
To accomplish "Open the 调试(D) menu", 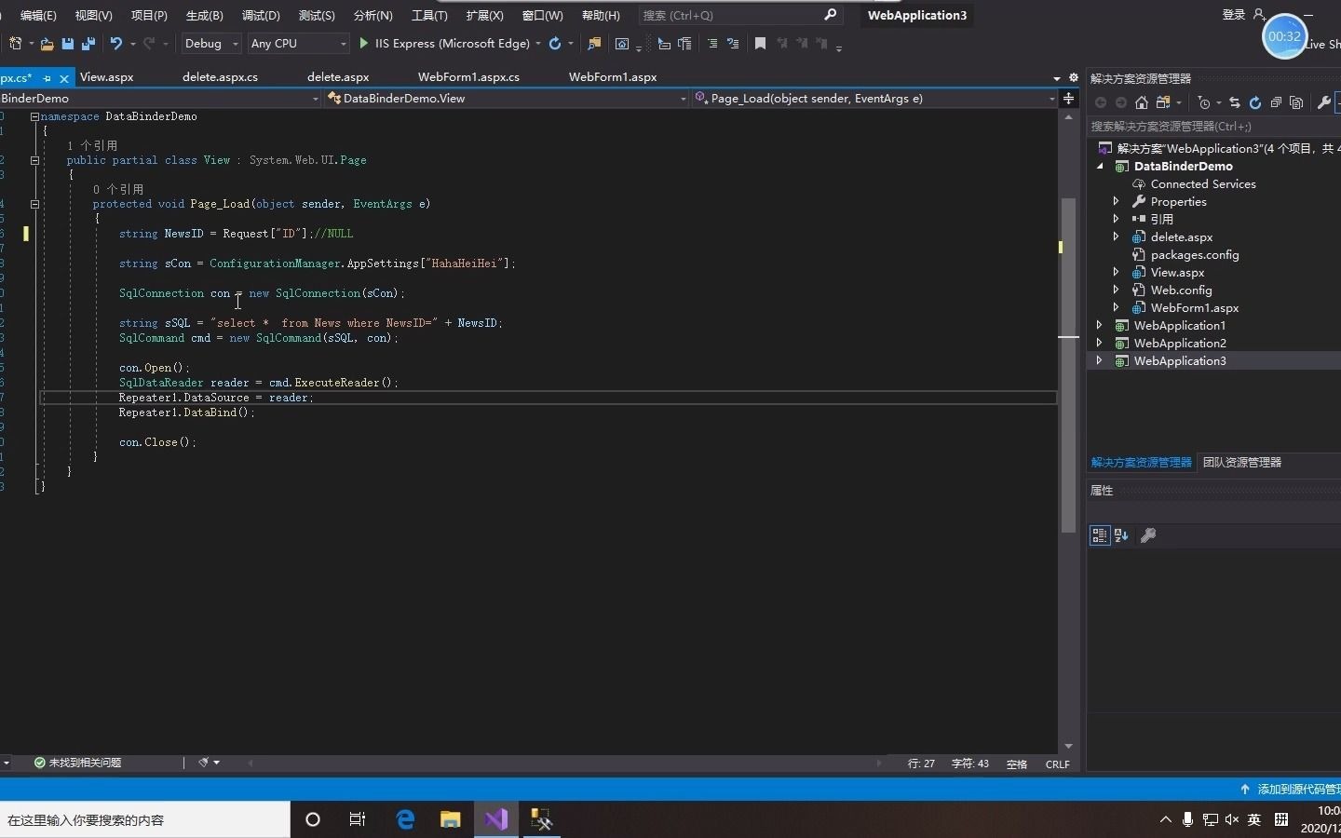I will point(262,15).
